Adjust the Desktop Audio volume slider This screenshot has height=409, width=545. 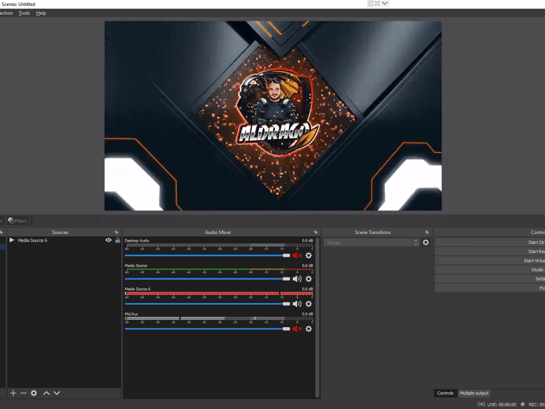(208, 256)
